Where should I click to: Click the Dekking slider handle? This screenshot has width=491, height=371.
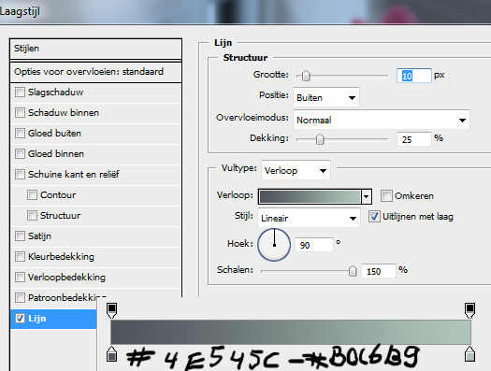pyautogui.click(x=320, y=139)
